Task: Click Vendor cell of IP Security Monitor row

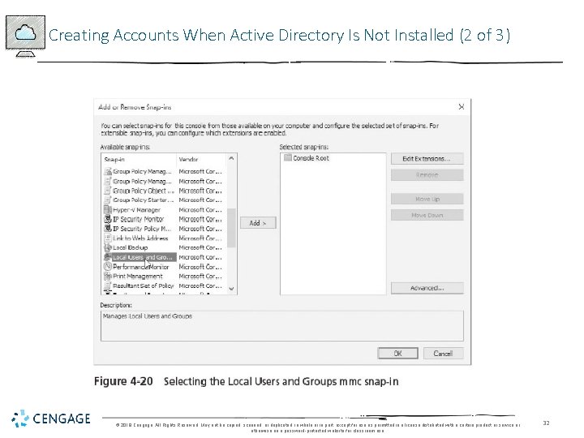Action: point(200,219)
